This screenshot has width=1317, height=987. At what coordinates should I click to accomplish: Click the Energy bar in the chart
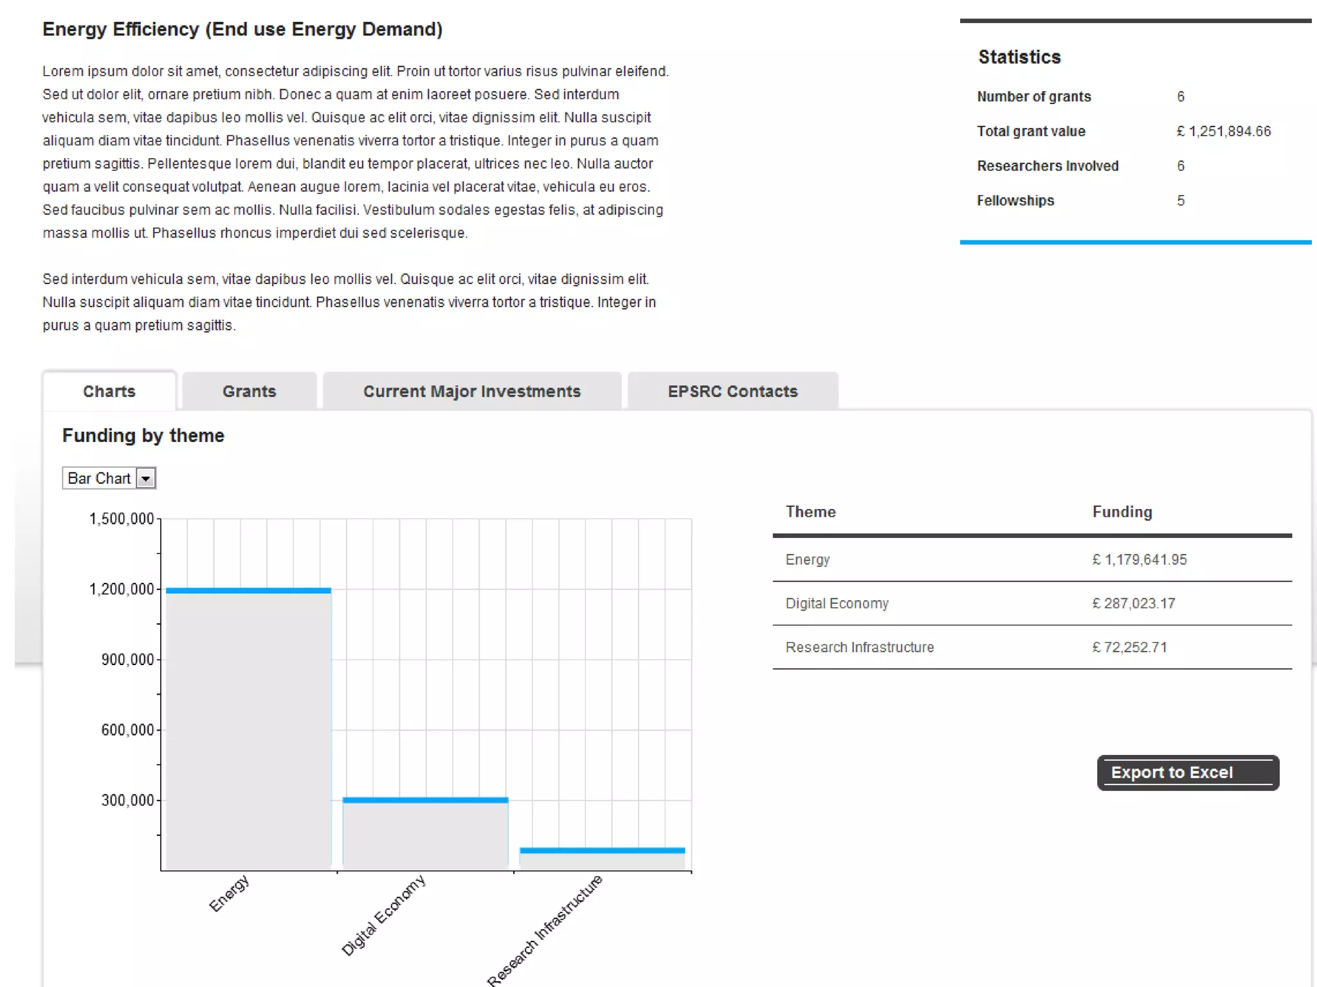[x=249, y=729]
